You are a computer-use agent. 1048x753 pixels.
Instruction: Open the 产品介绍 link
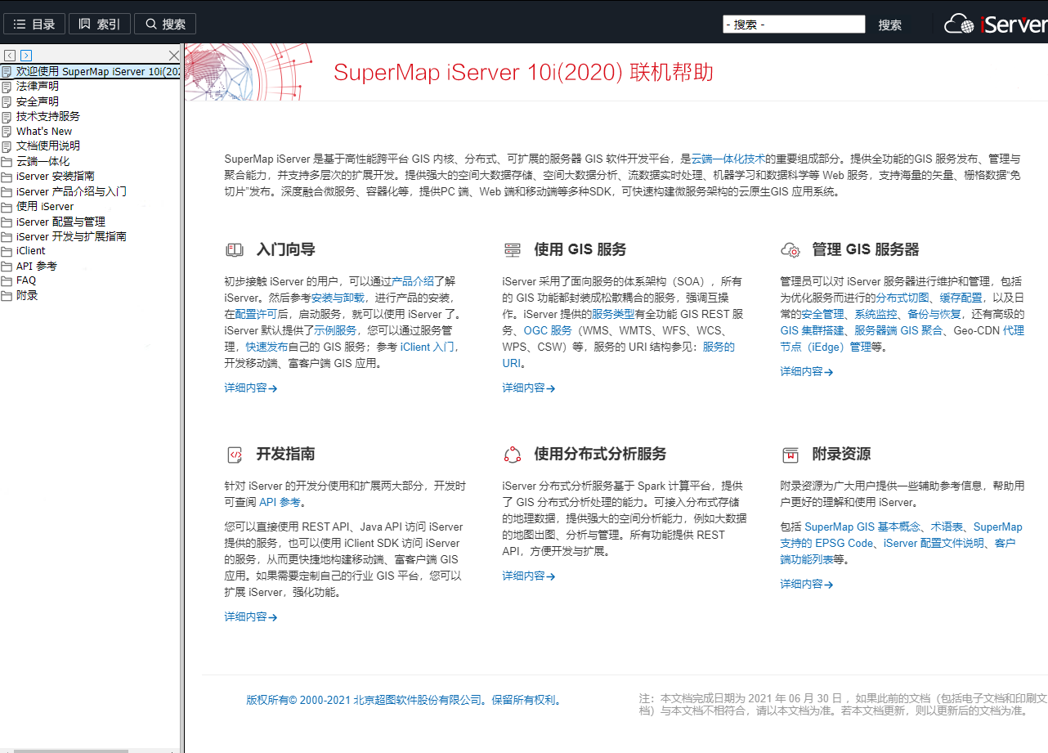click(x=413, y=281)
